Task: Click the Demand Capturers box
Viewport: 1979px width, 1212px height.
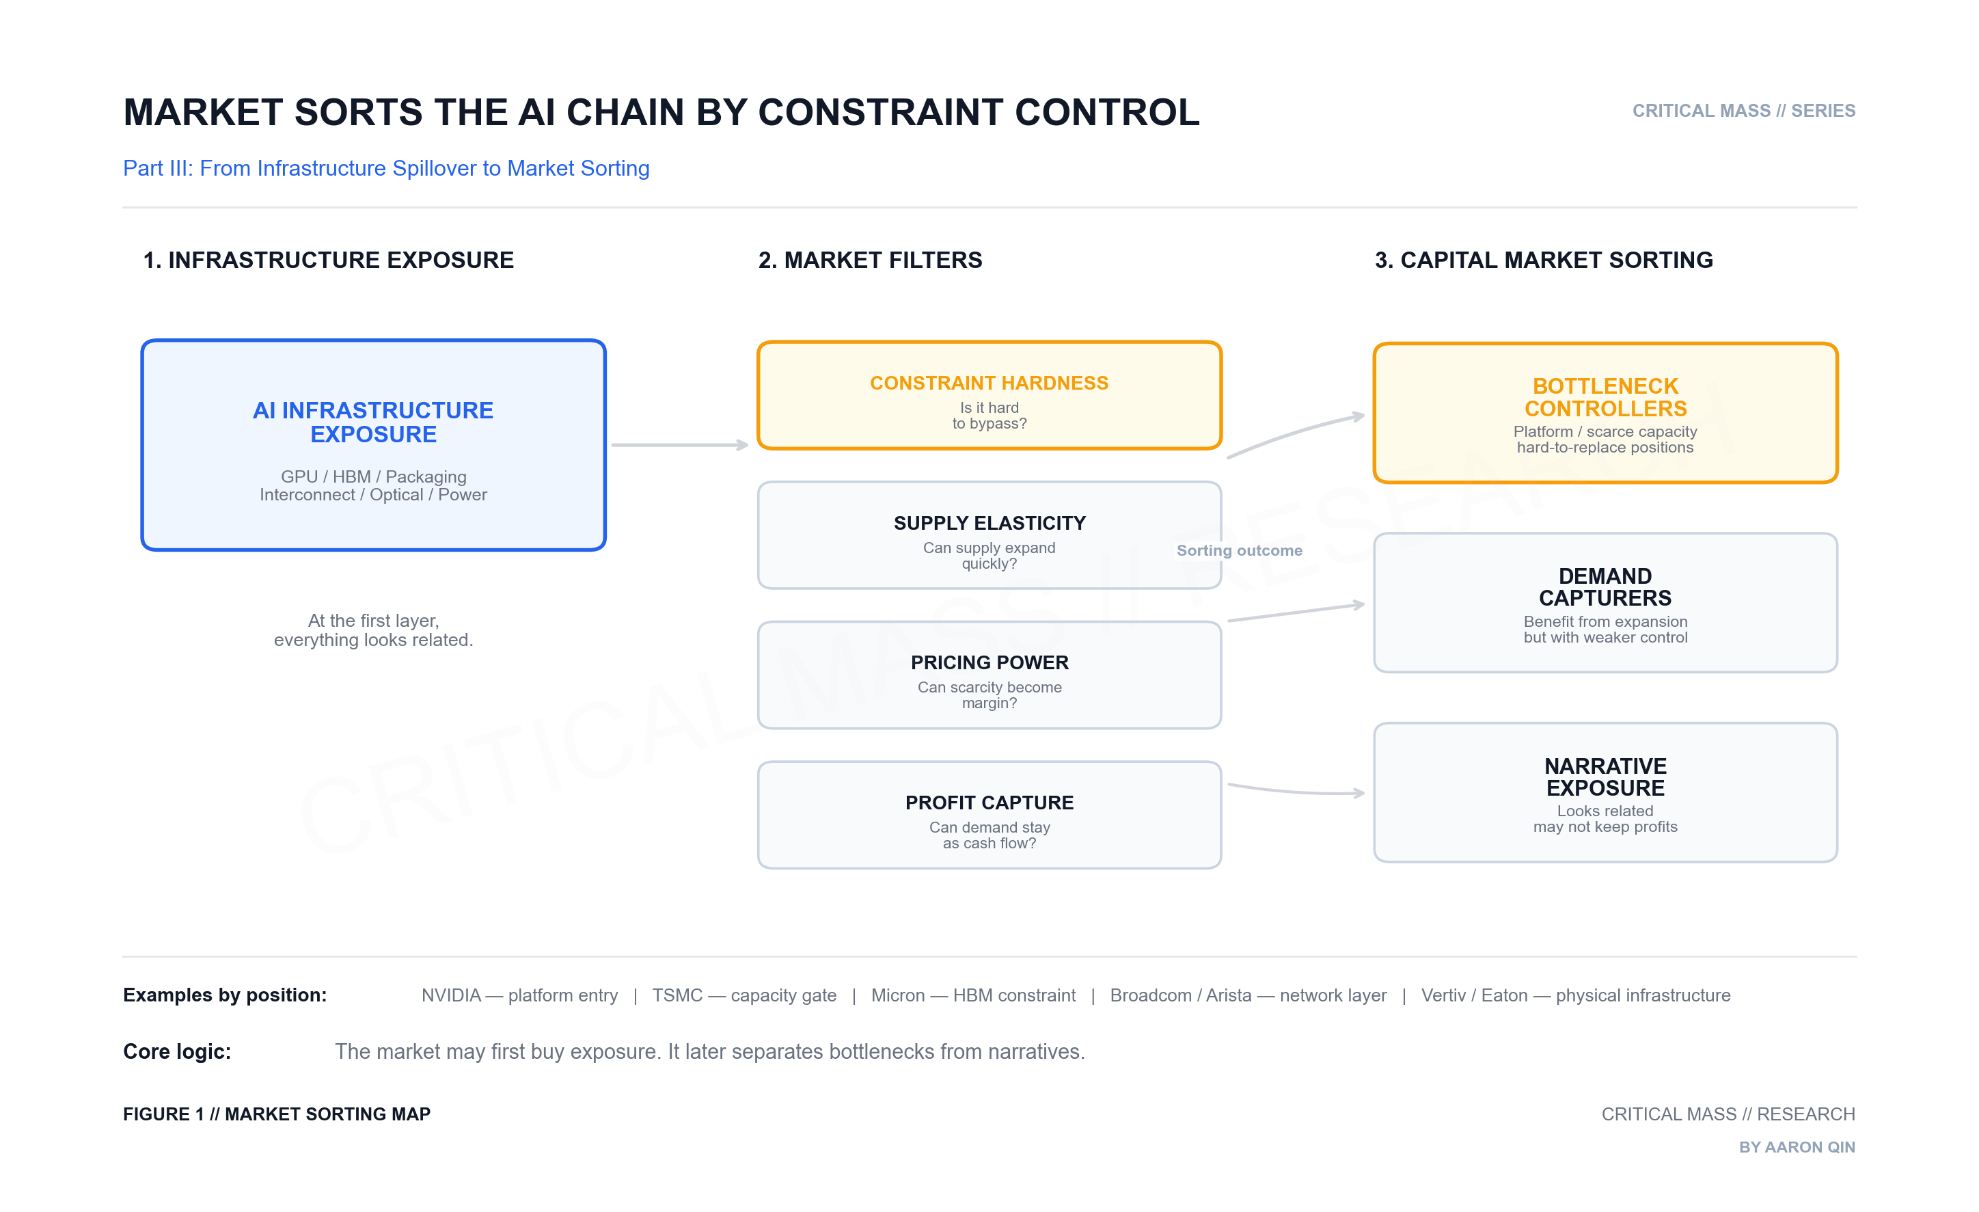Action: coord(1605,602)
